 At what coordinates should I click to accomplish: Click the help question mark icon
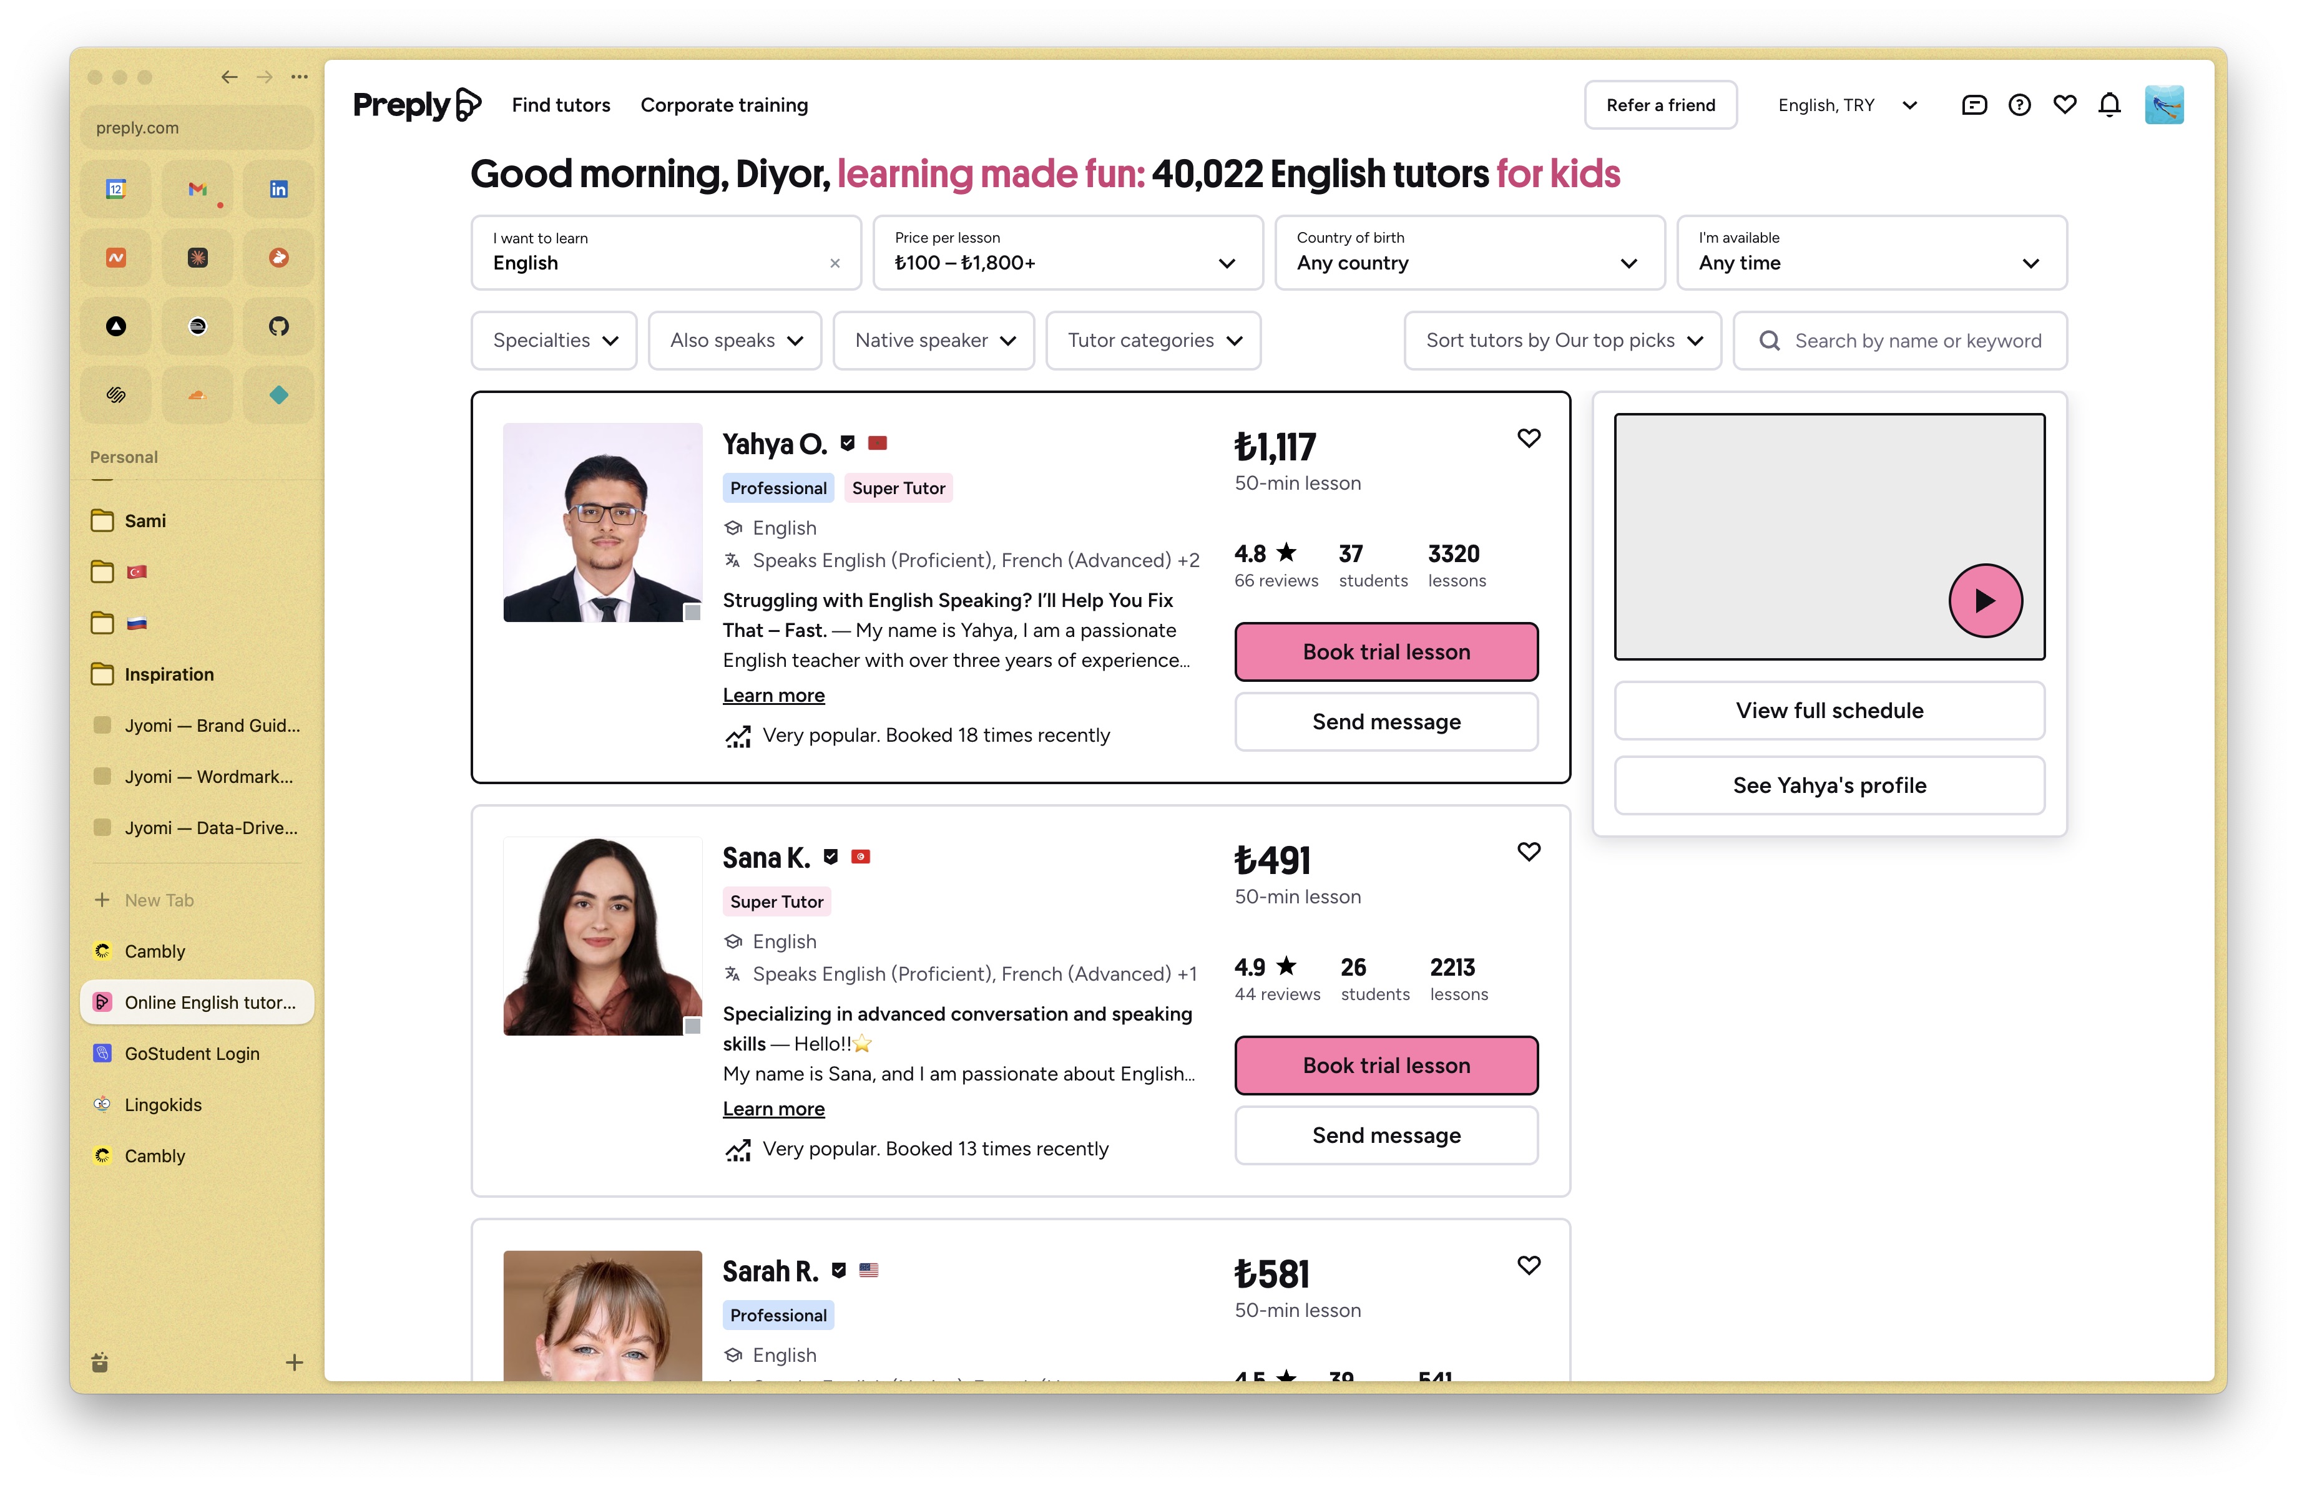click(x=2019, y=105)
